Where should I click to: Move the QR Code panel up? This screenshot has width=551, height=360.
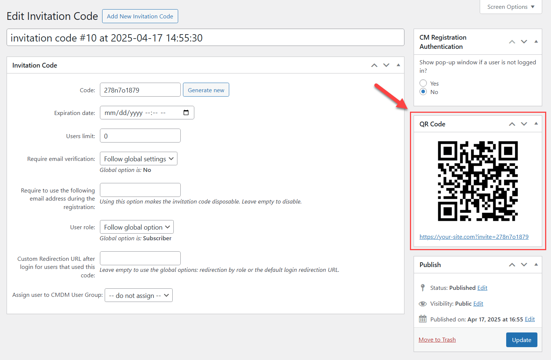pos(512,124)
